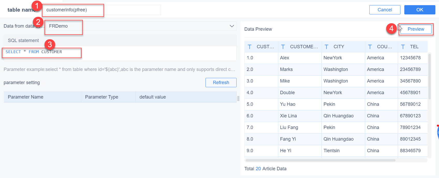The image size is (439, 178).
Task: Click the type icon of first CUST column
Action: (x=250, y=47)
